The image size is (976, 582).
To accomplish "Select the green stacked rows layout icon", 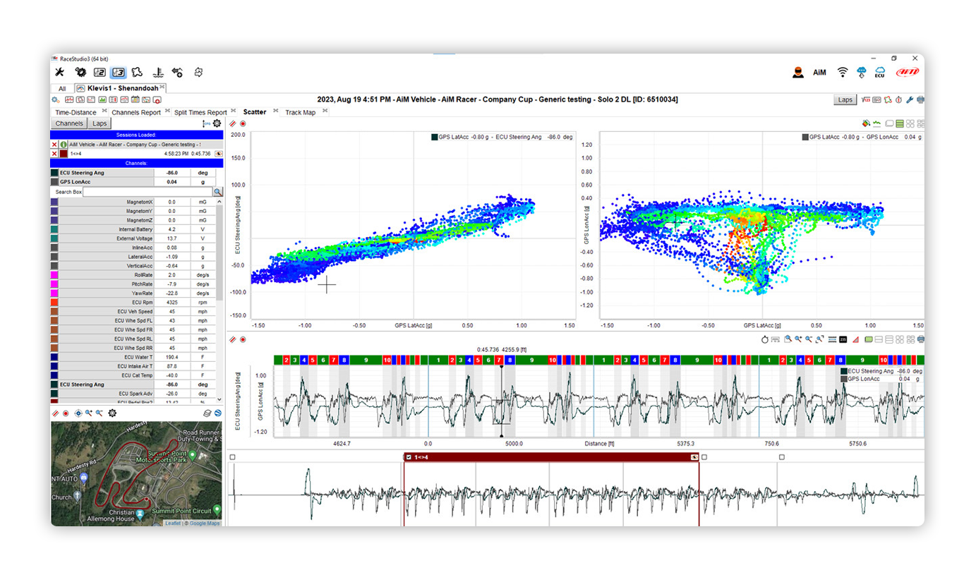I will tap(900, 123).
